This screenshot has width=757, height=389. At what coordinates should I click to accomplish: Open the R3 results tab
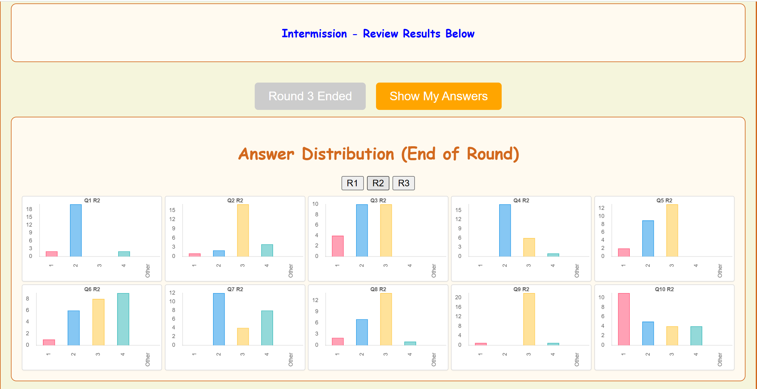[403, 183]
